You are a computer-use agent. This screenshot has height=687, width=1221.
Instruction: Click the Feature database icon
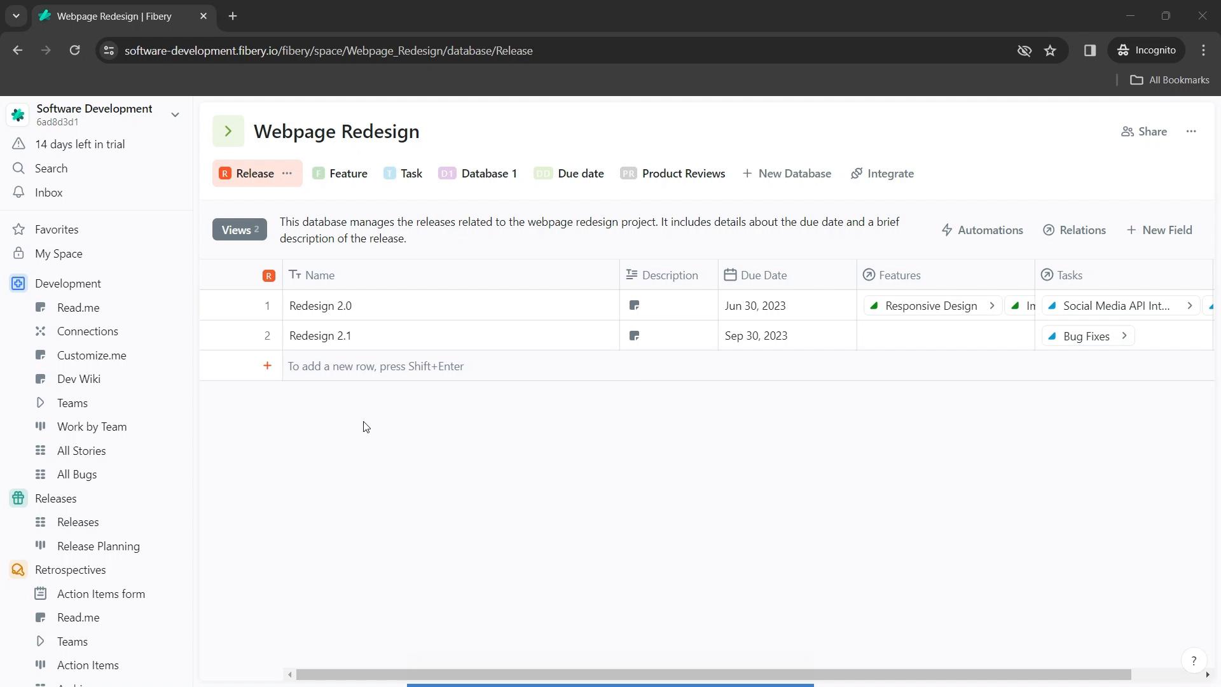[x=319, y=174]
